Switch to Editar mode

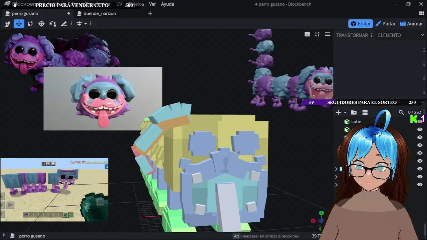(361, 24)
